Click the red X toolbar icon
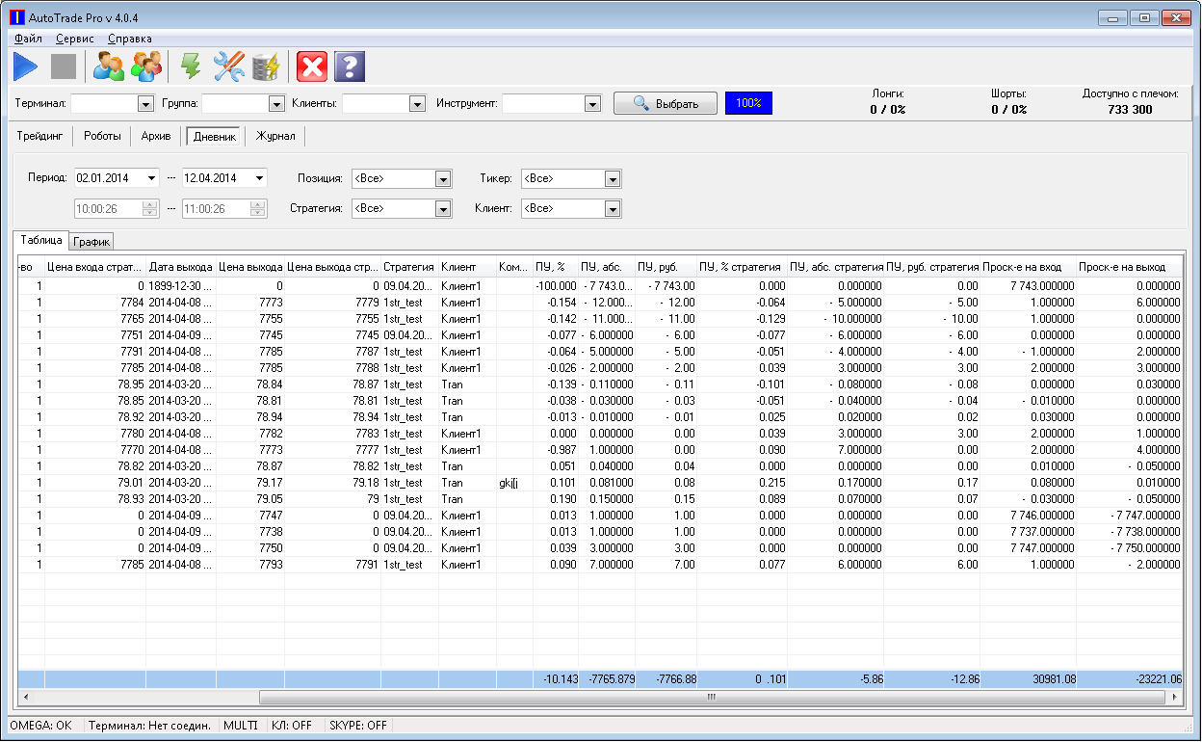The height and width of the screenshot is (742, 1202). pyautogui.click(x=312, y=66)
